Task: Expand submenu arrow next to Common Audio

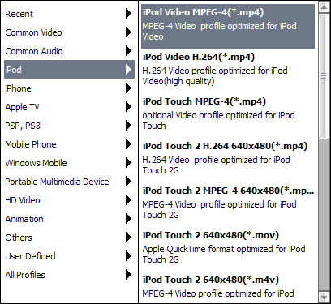Action: (x=128, y=51)
